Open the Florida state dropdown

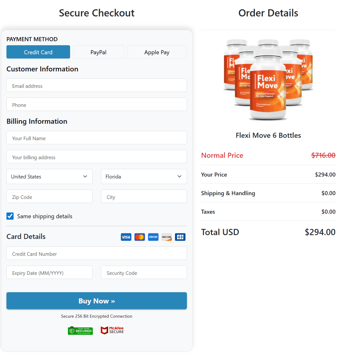tap(144, 176)
